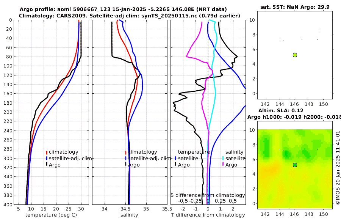Click the Argo float marker on SLA map
Viewport: 341px width, 220px height.
pos(295,165)
